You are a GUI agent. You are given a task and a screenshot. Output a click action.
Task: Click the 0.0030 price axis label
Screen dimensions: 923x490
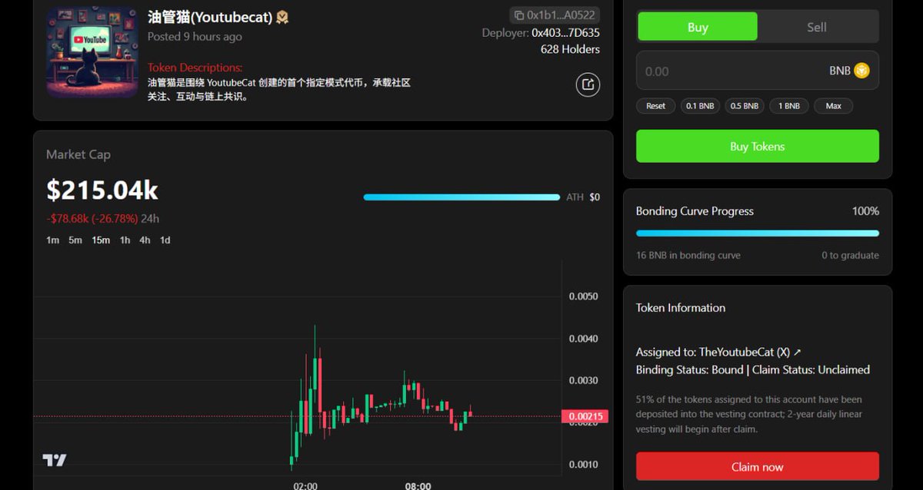click(x=583, y=381)
